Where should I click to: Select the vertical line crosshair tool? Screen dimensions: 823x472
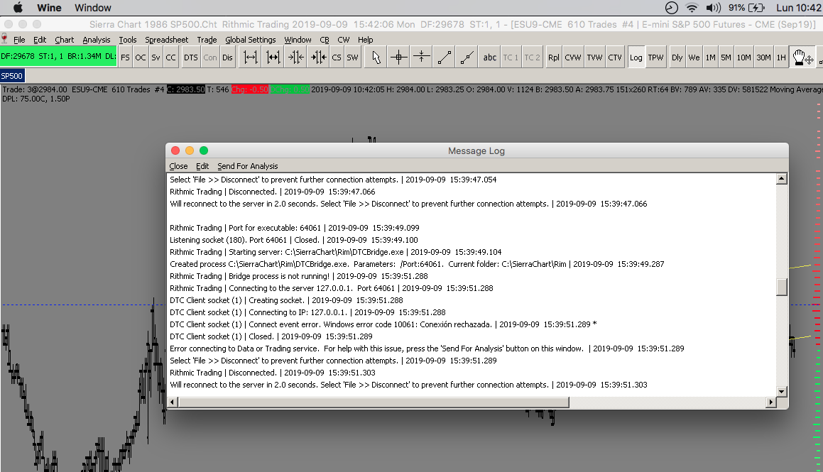[421, 57]
